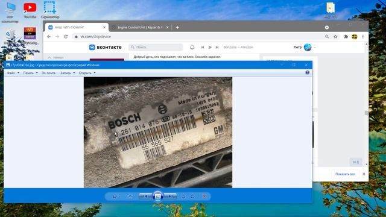The image size is (386, 217).
Task: Go back in the browser
Action: [49, 36]
